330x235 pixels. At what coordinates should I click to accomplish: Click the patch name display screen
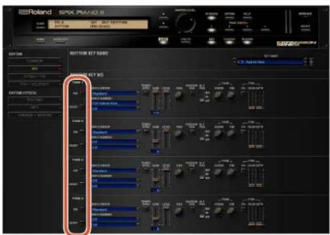tap(98, 24)
